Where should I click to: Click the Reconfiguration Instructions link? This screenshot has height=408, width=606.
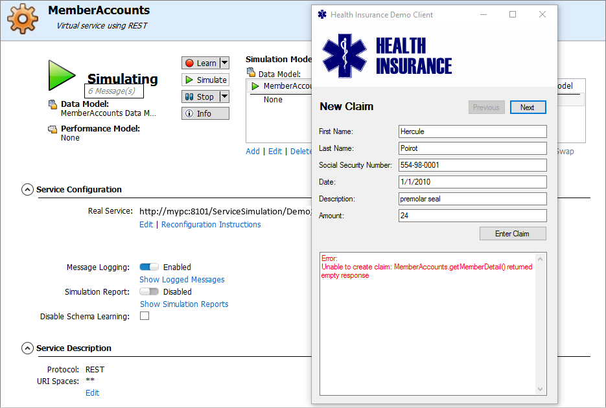(211, 225)
